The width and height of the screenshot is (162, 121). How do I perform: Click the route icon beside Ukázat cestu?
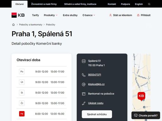click(84, 103)
